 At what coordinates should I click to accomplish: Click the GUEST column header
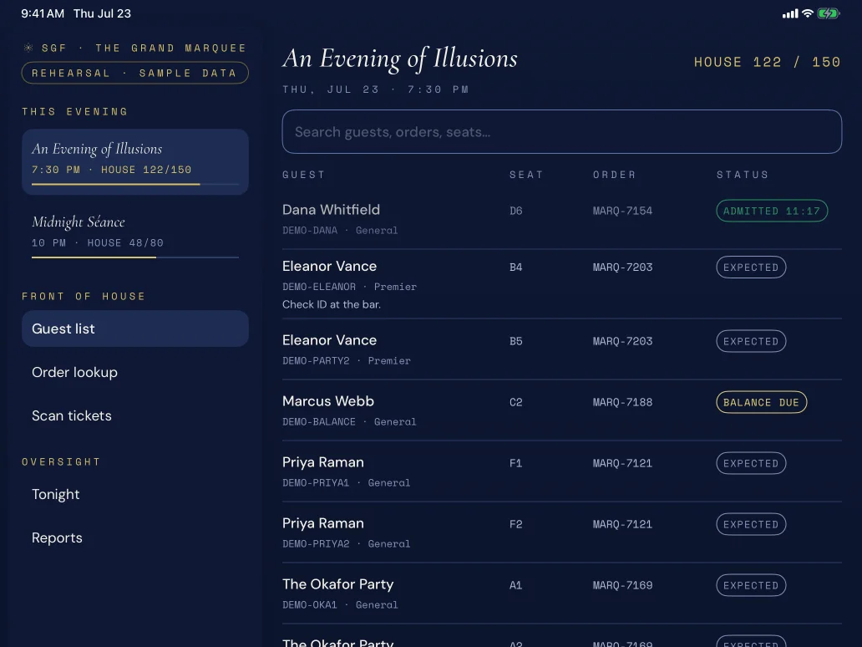303,175
